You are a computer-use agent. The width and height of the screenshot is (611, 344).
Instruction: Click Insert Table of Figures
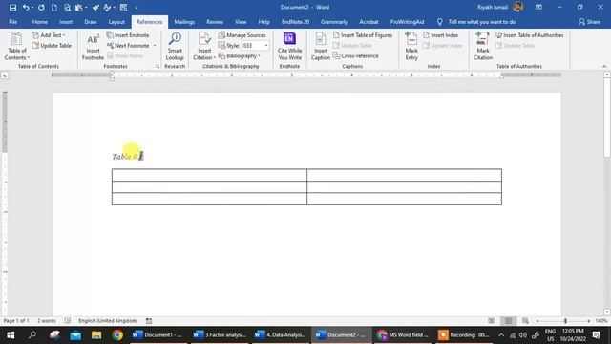tap(363, 35)
